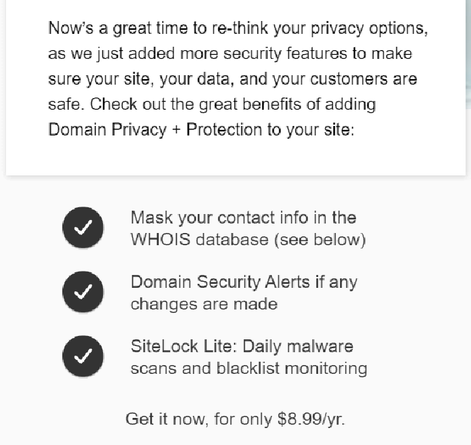Viewport: 471px width, 445px height.
Task: Click the "scans and blacklist monitoring" line
Action: pos(249,368)
